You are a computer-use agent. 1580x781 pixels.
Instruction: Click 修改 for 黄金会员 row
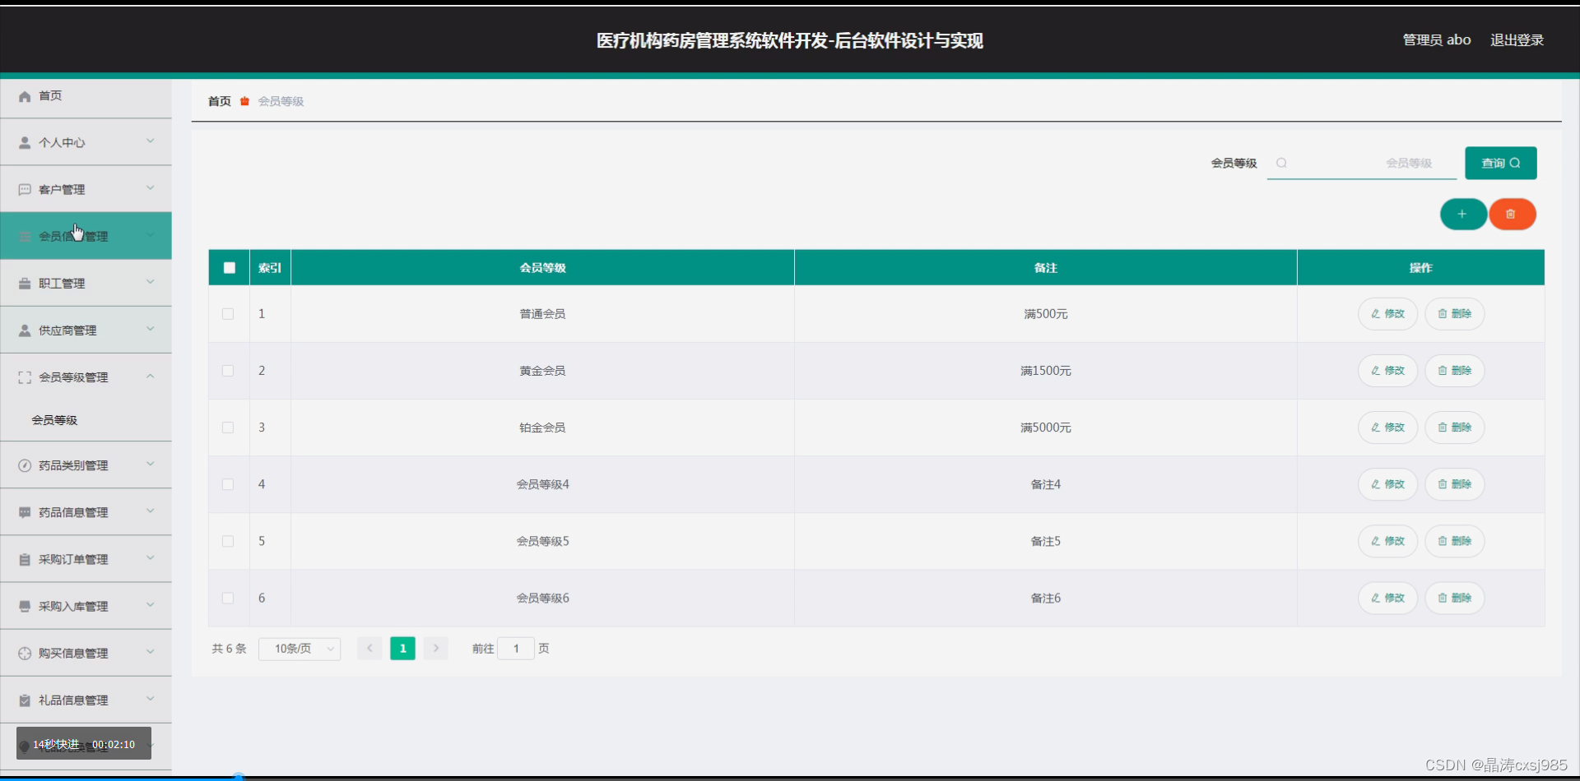click(1387, 371)
